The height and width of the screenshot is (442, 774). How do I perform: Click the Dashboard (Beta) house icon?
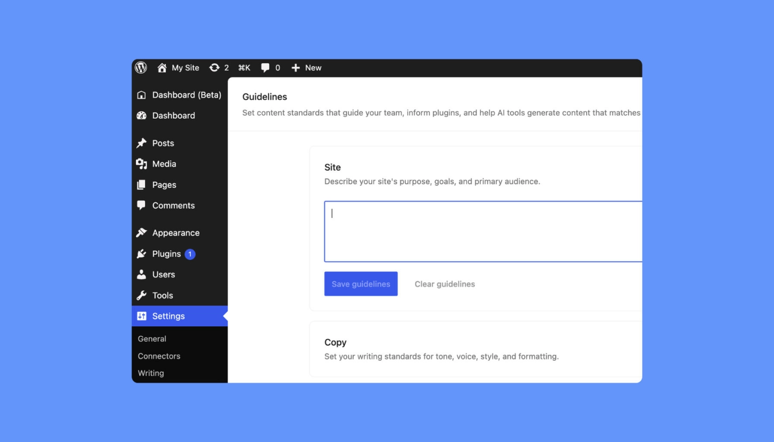(142, 95)
